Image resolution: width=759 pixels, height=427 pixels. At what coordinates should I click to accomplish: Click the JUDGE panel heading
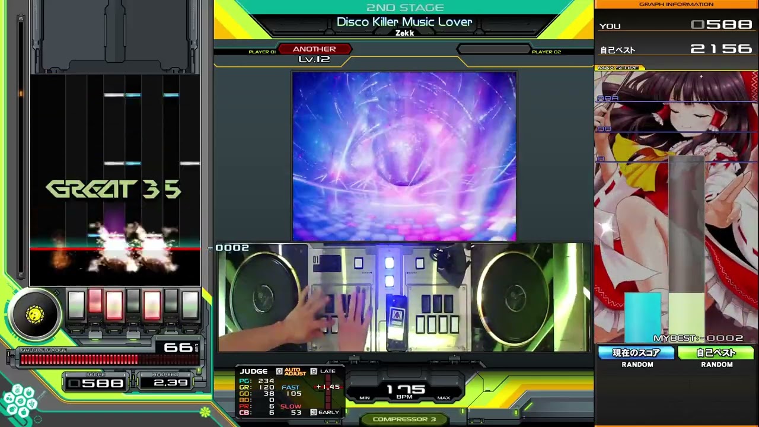(x=254, y=372)
